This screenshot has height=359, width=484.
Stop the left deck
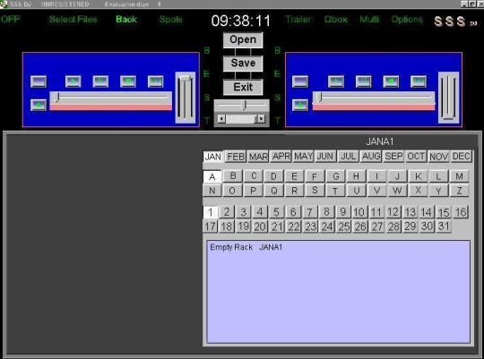pos(128,81)
